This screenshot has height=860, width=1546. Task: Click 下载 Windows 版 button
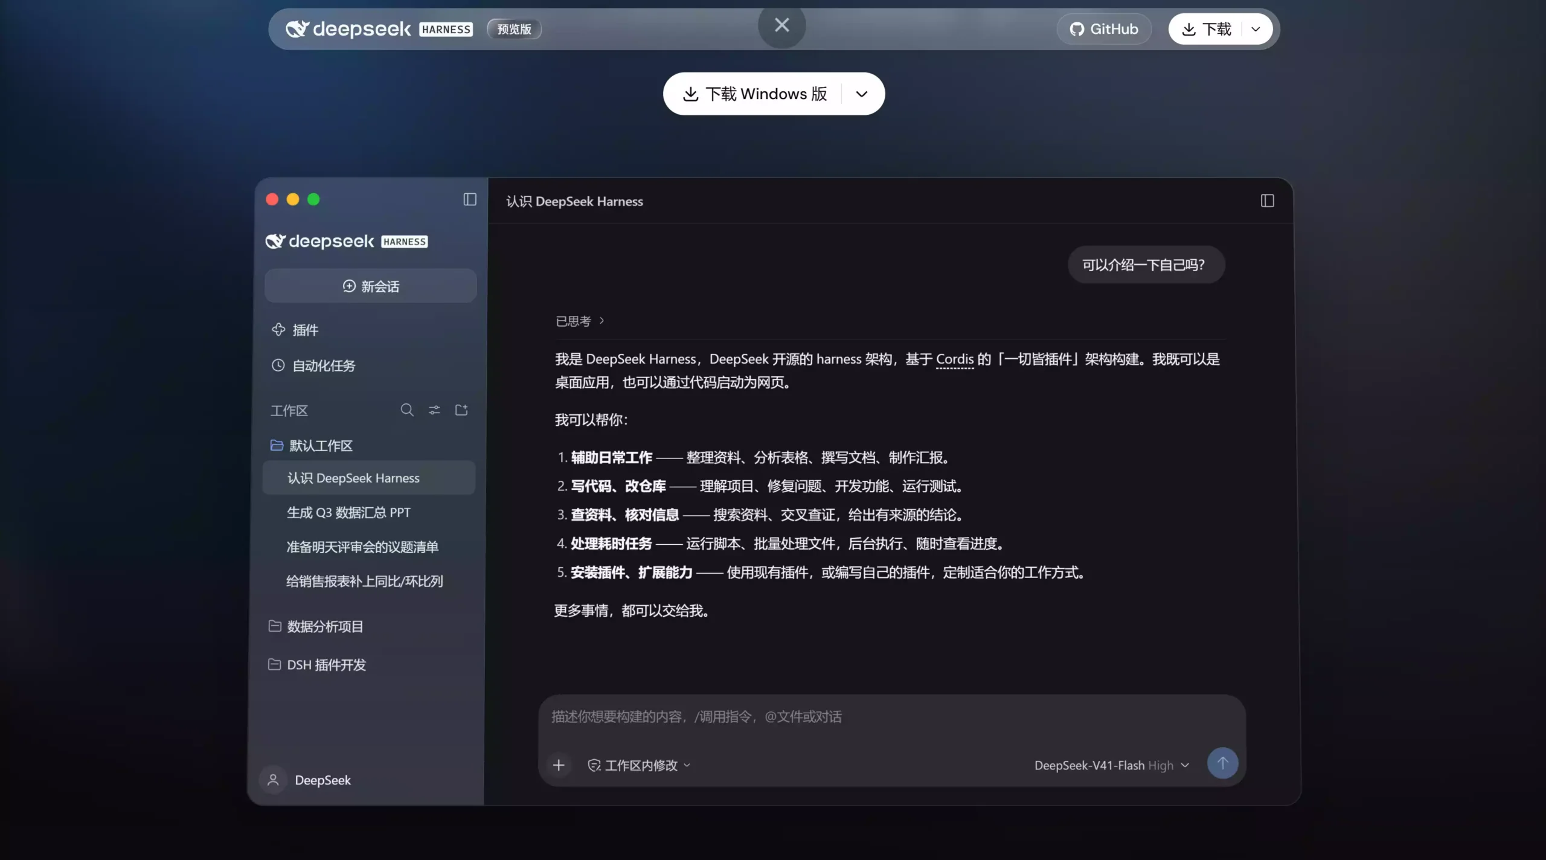754,94
